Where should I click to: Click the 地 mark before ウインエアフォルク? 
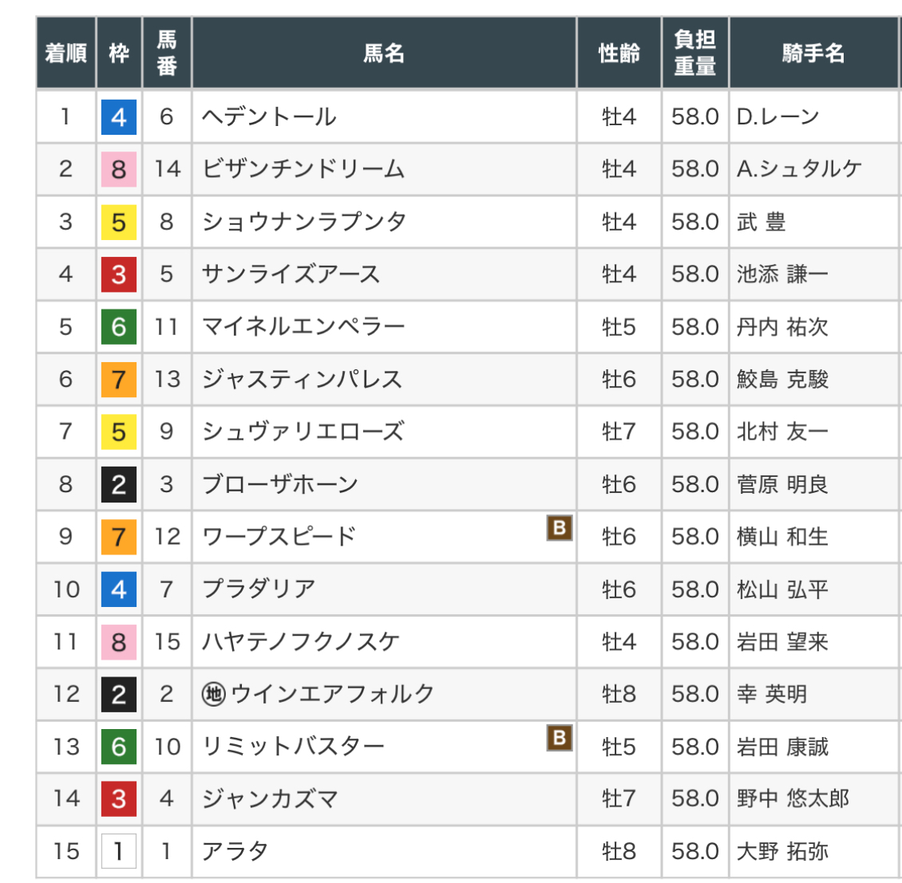click(x=213, y=694)
